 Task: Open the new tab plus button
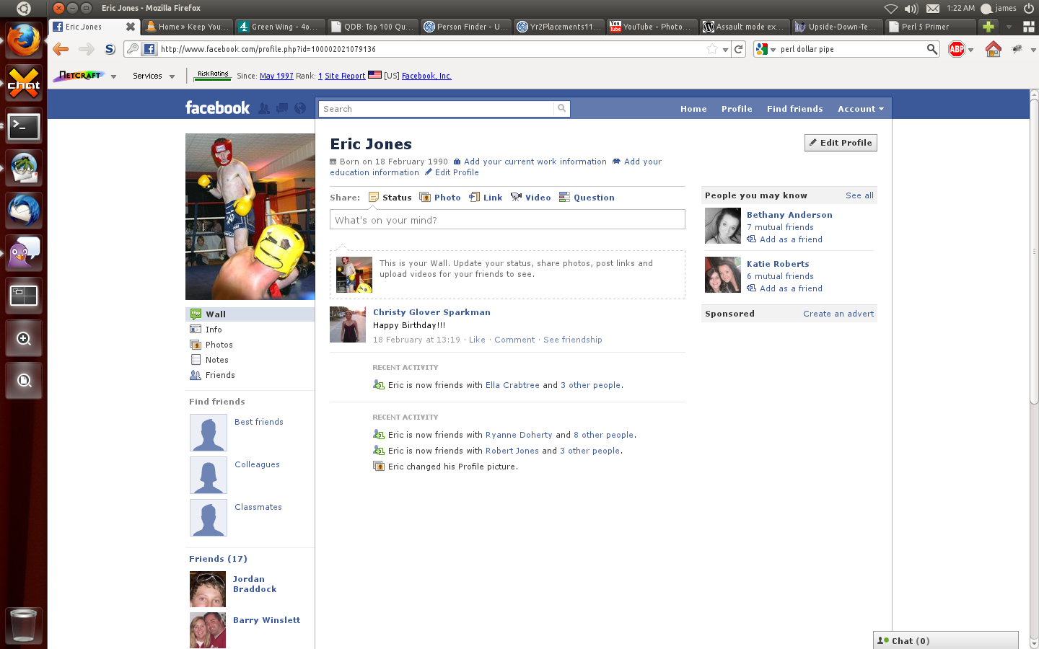point(988,27)
